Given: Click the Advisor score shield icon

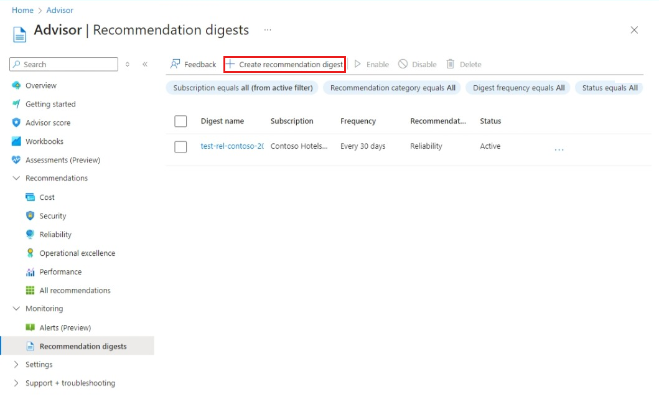Looking at the screenshot, I should point(16,123).
